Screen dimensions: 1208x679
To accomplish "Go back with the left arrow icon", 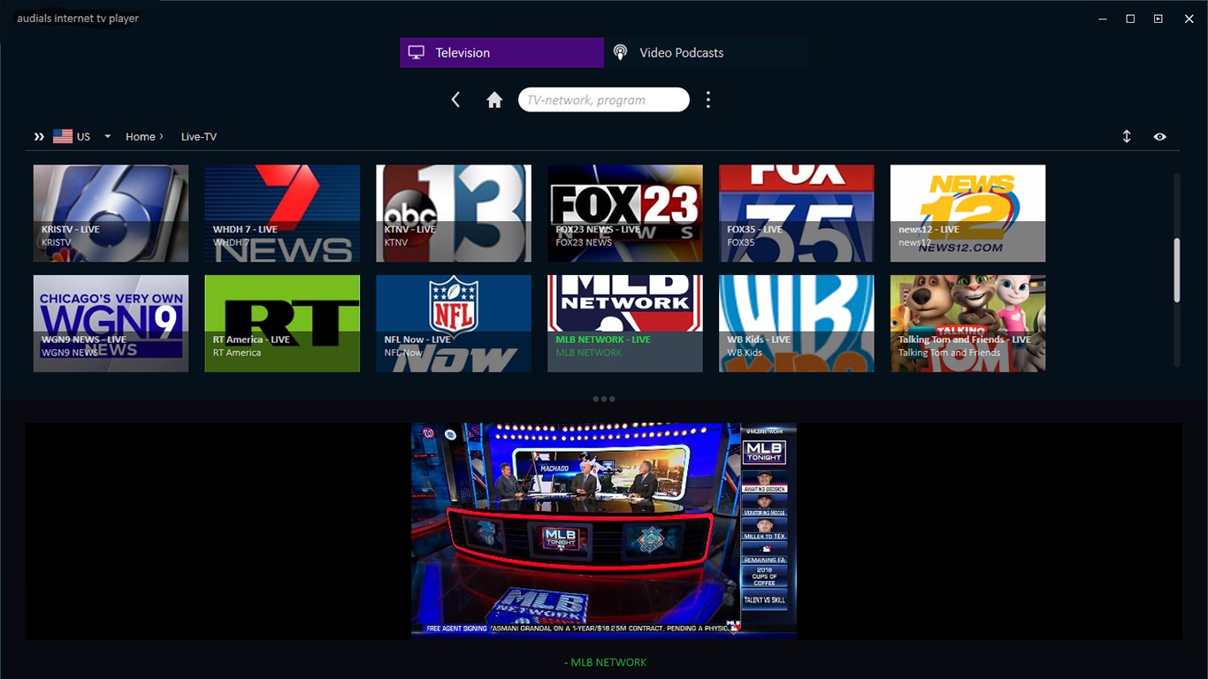I will (x=455, y=100).
